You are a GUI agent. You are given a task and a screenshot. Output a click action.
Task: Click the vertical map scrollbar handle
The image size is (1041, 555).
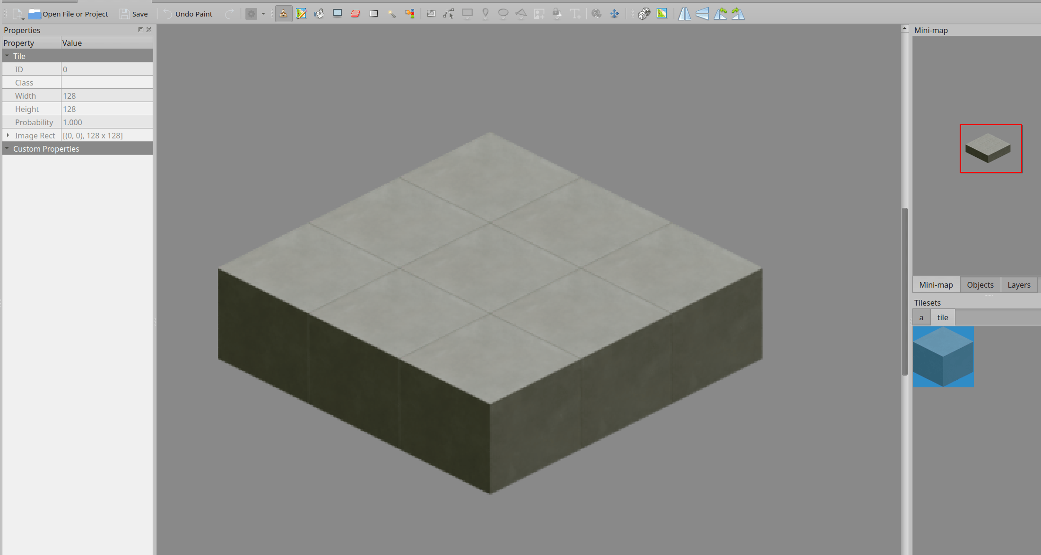click(904, 291)
